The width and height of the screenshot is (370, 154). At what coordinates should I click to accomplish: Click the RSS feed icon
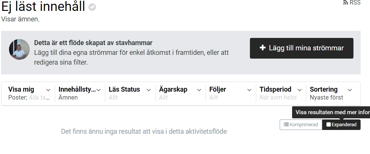point(346,3)
